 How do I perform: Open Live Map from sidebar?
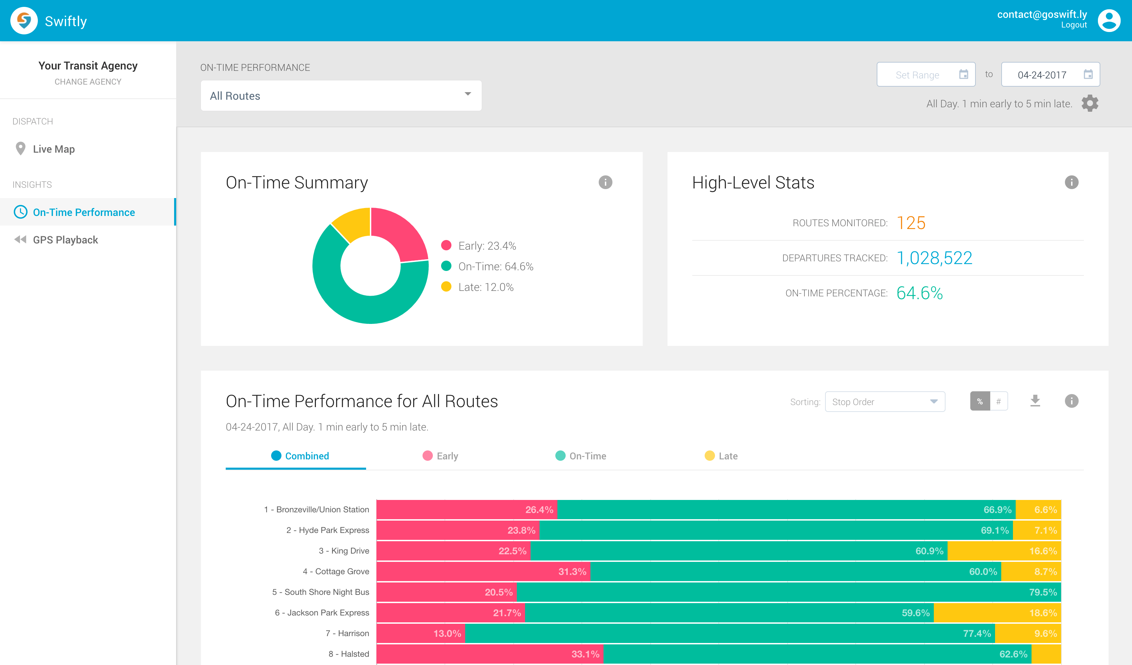[x=54, y=149]
